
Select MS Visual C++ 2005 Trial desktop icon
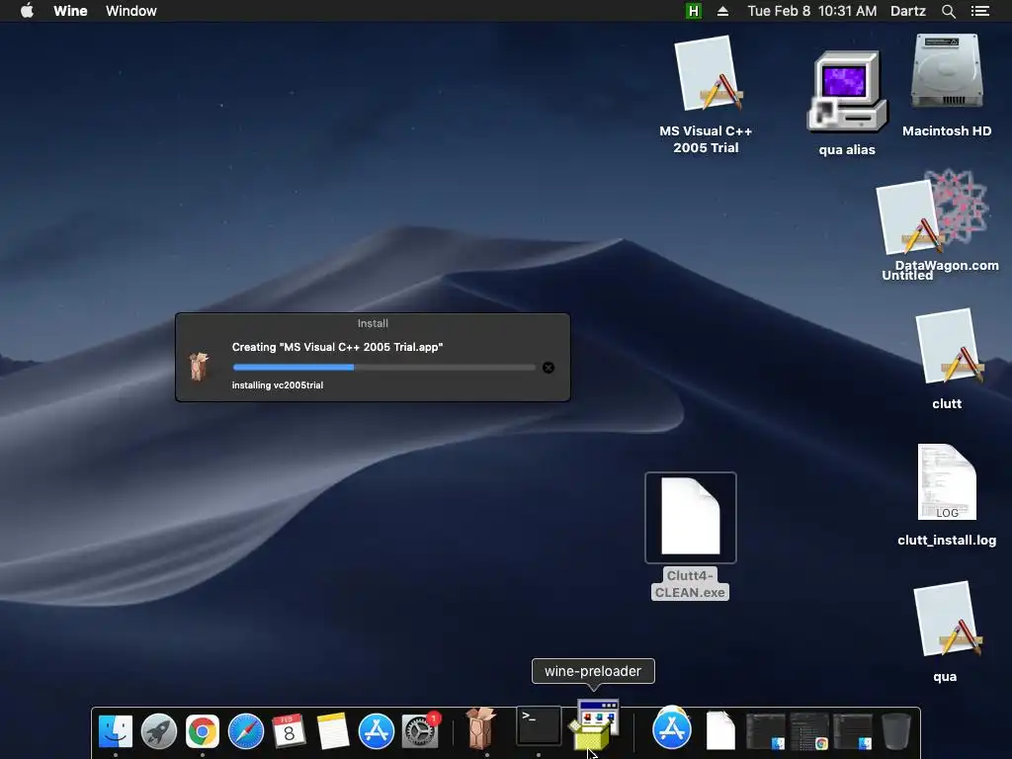[708, 74]
